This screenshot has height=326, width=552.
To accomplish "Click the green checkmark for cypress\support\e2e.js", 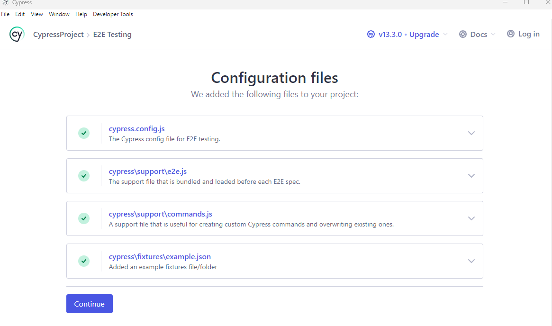I will pos(84,176).
